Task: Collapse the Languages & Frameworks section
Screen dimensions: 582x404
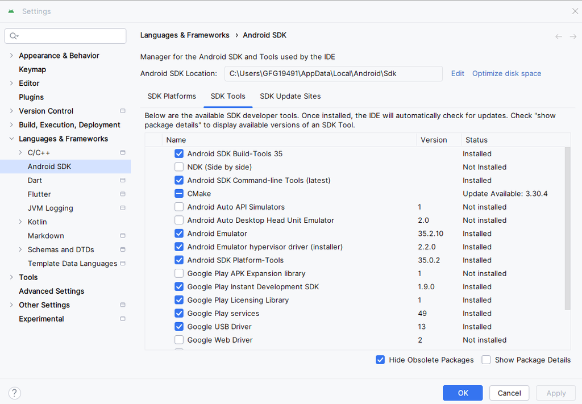Action: tap(12, 139)
